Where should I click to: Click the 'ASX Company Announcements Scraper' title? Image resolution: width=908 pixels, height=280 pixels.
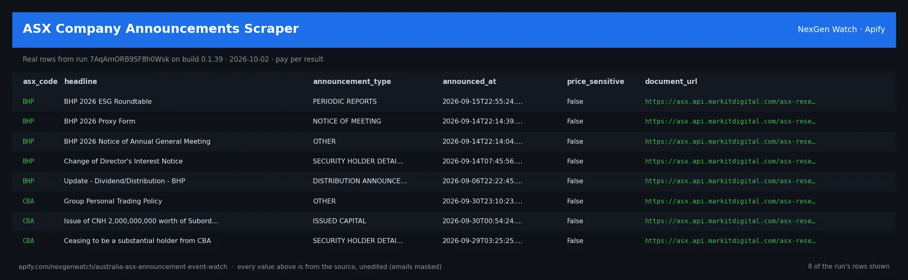161,29
